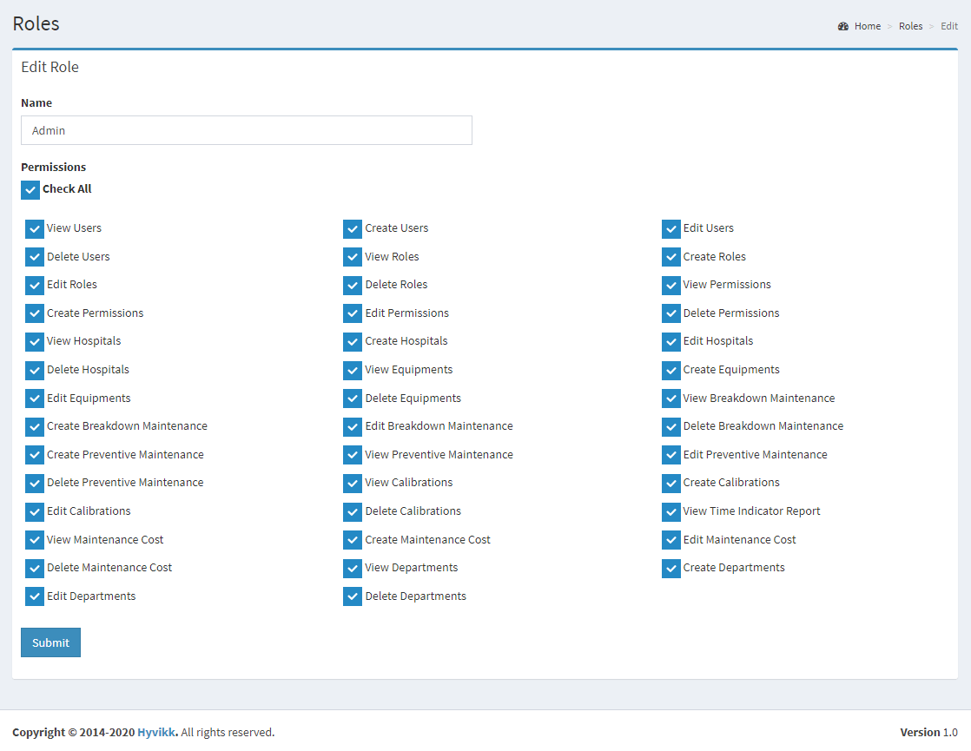Click the dashboard icon beside Home breadcrumb

click(x=842, y=26)
